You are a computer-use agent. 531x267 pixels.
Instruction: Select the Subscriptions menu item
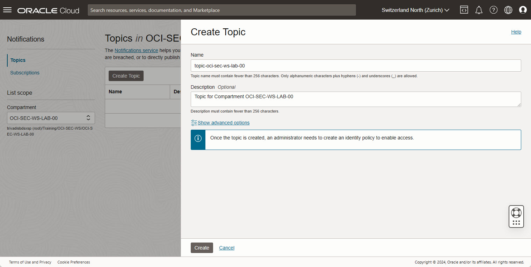(25, 73)
